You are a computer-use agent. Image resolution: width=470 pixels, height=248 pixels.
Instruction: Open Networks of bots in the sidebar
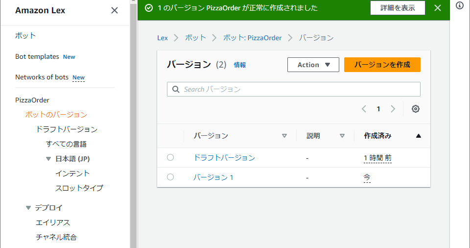pyautogui.click(x=42, y=77)
